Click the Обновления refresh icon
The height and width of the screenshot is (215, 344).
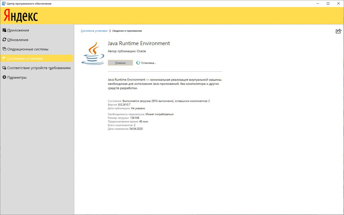click(x=4, y=39)
